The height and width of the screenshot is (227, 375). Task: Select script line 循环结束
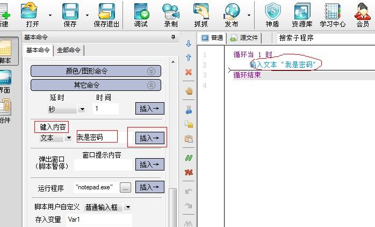(247, 75)
